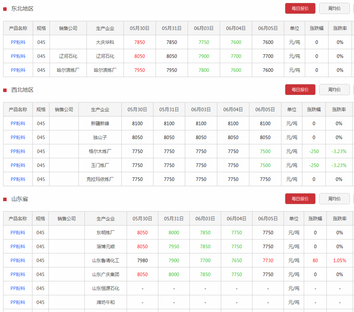Screen dimensions: 354x312
Task: Open PP粉料 link in 山东恒源石化 row
Action: pyautogui.click(x=17, y=289)
